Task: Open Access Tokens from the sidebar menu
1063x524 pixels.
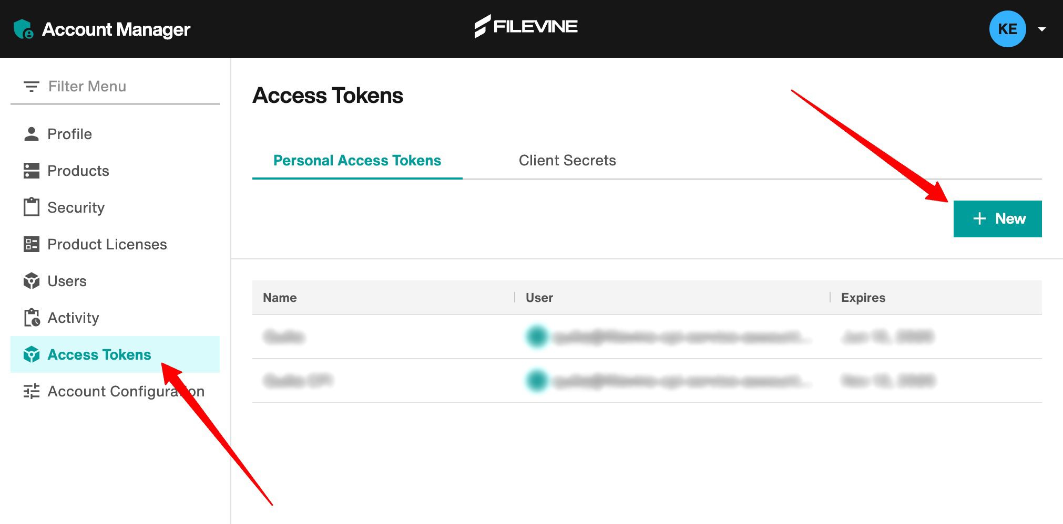Action: (98, 355)
